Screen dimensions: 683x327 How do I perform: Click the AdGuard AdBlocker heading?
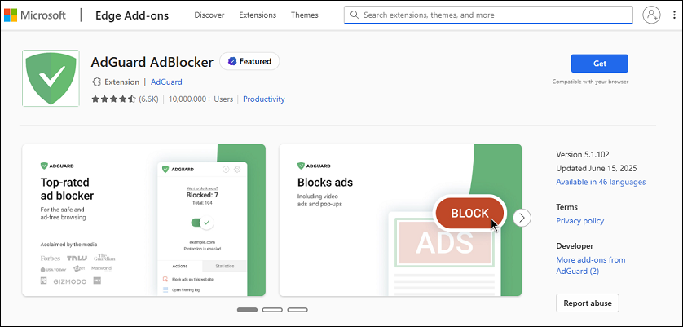coord(152,62)
